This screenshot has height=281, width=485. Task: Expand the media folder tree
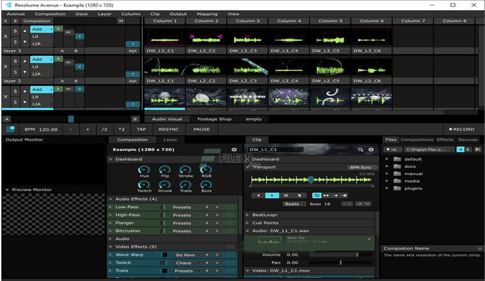click(x=387, y=181)
